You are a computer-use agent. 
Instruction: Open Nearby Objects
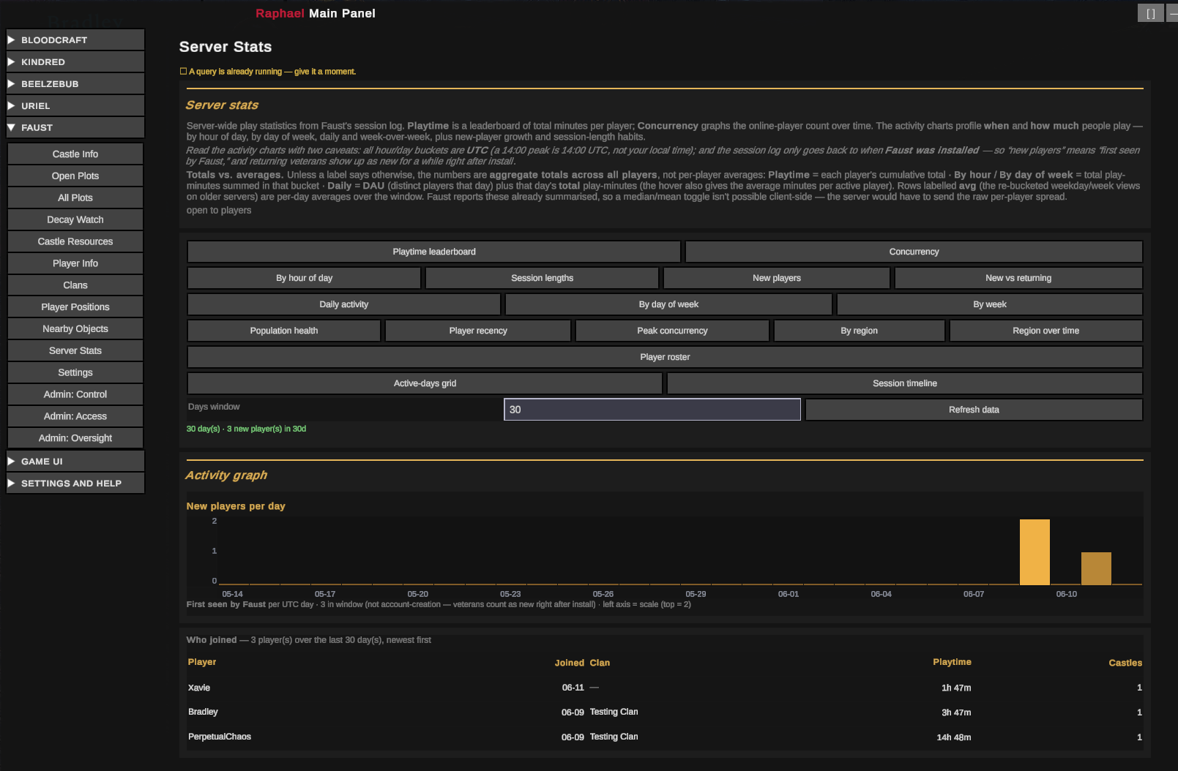(75, 328)
